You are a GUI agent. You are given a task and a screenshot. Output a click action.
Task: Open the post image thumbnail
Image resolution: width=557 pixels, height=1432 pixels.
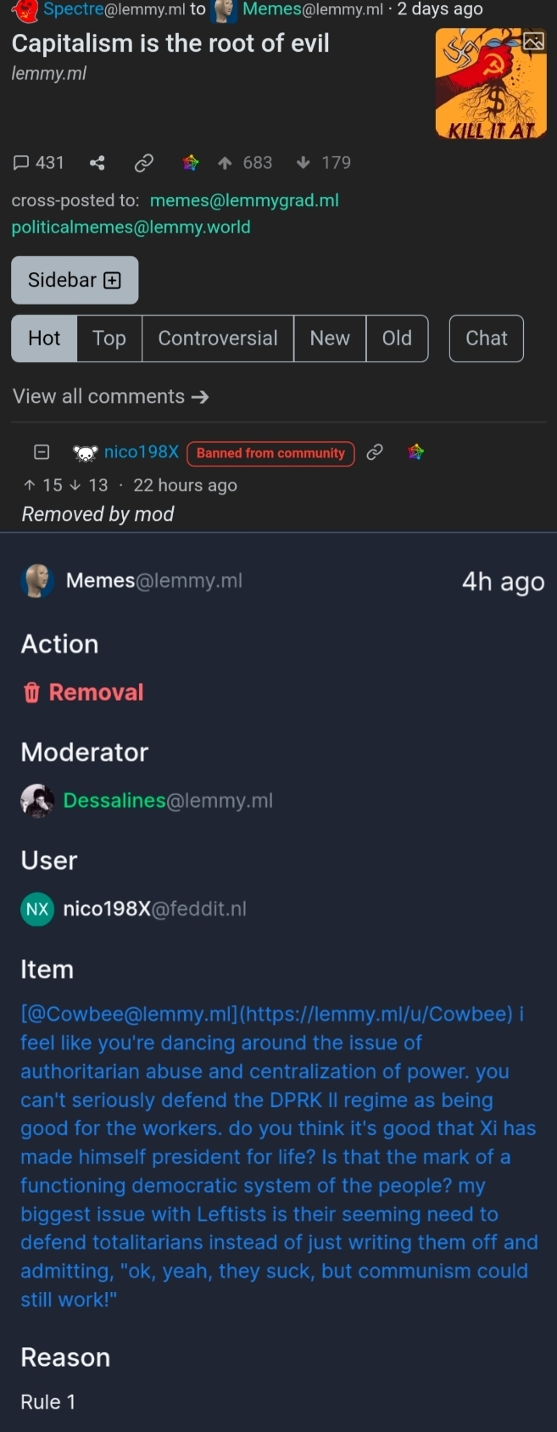pyautogui.click(x=491, y=83)
